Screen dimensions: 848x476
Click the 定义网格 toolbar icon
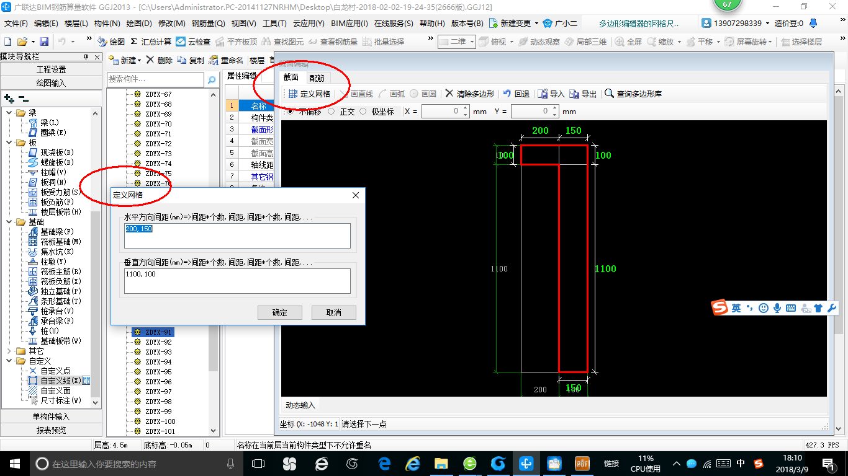pyautogui.click(x=309, y=94)
